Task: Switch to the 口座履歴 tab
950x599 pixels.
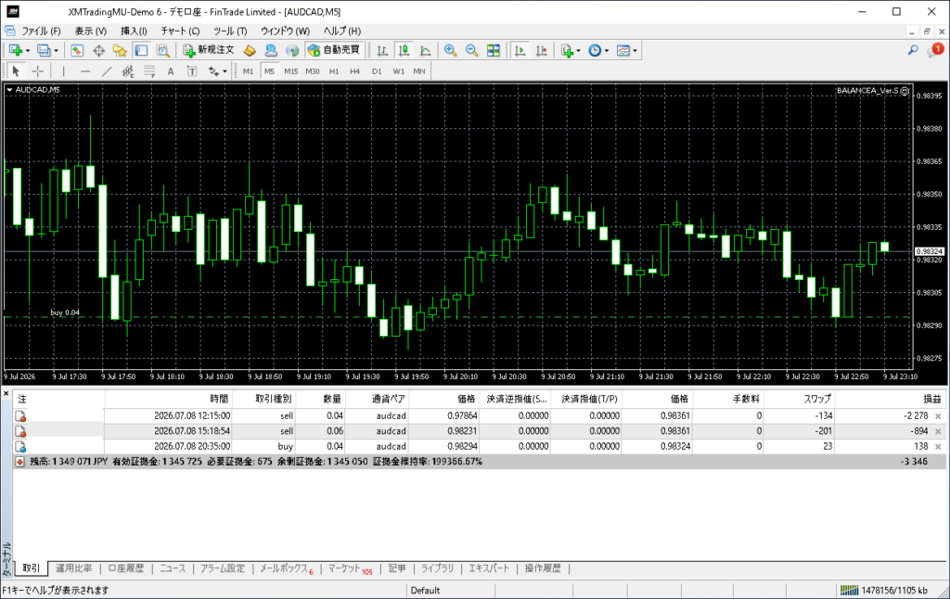Action: (126, 568)
